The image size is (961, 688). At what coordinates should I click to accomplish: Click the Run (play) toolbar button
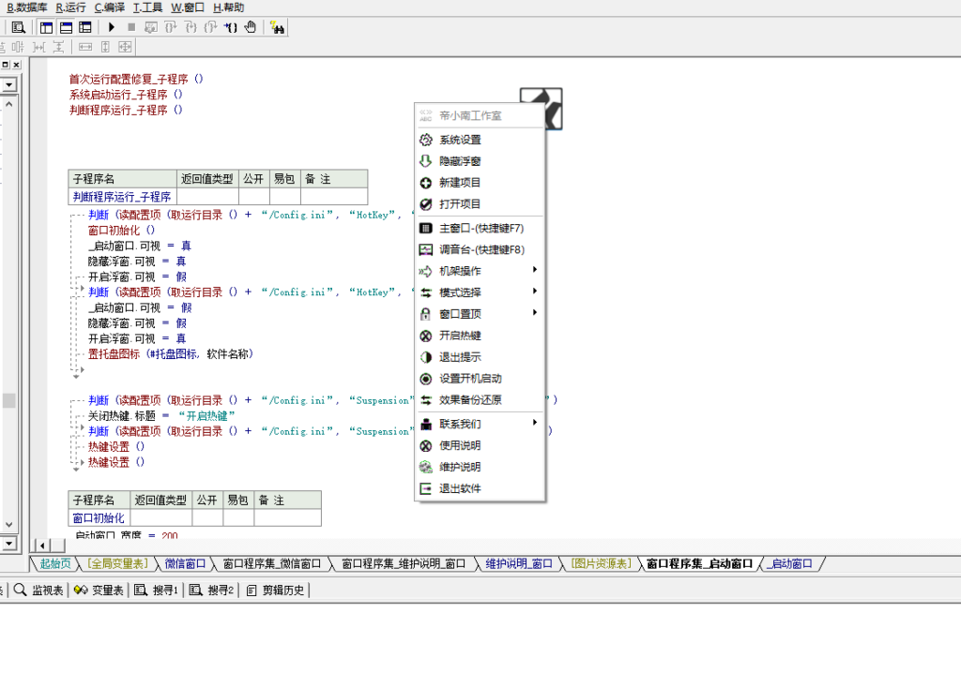point(112,27)
